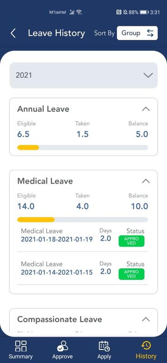Tap the History clock icon

(146, 346)
